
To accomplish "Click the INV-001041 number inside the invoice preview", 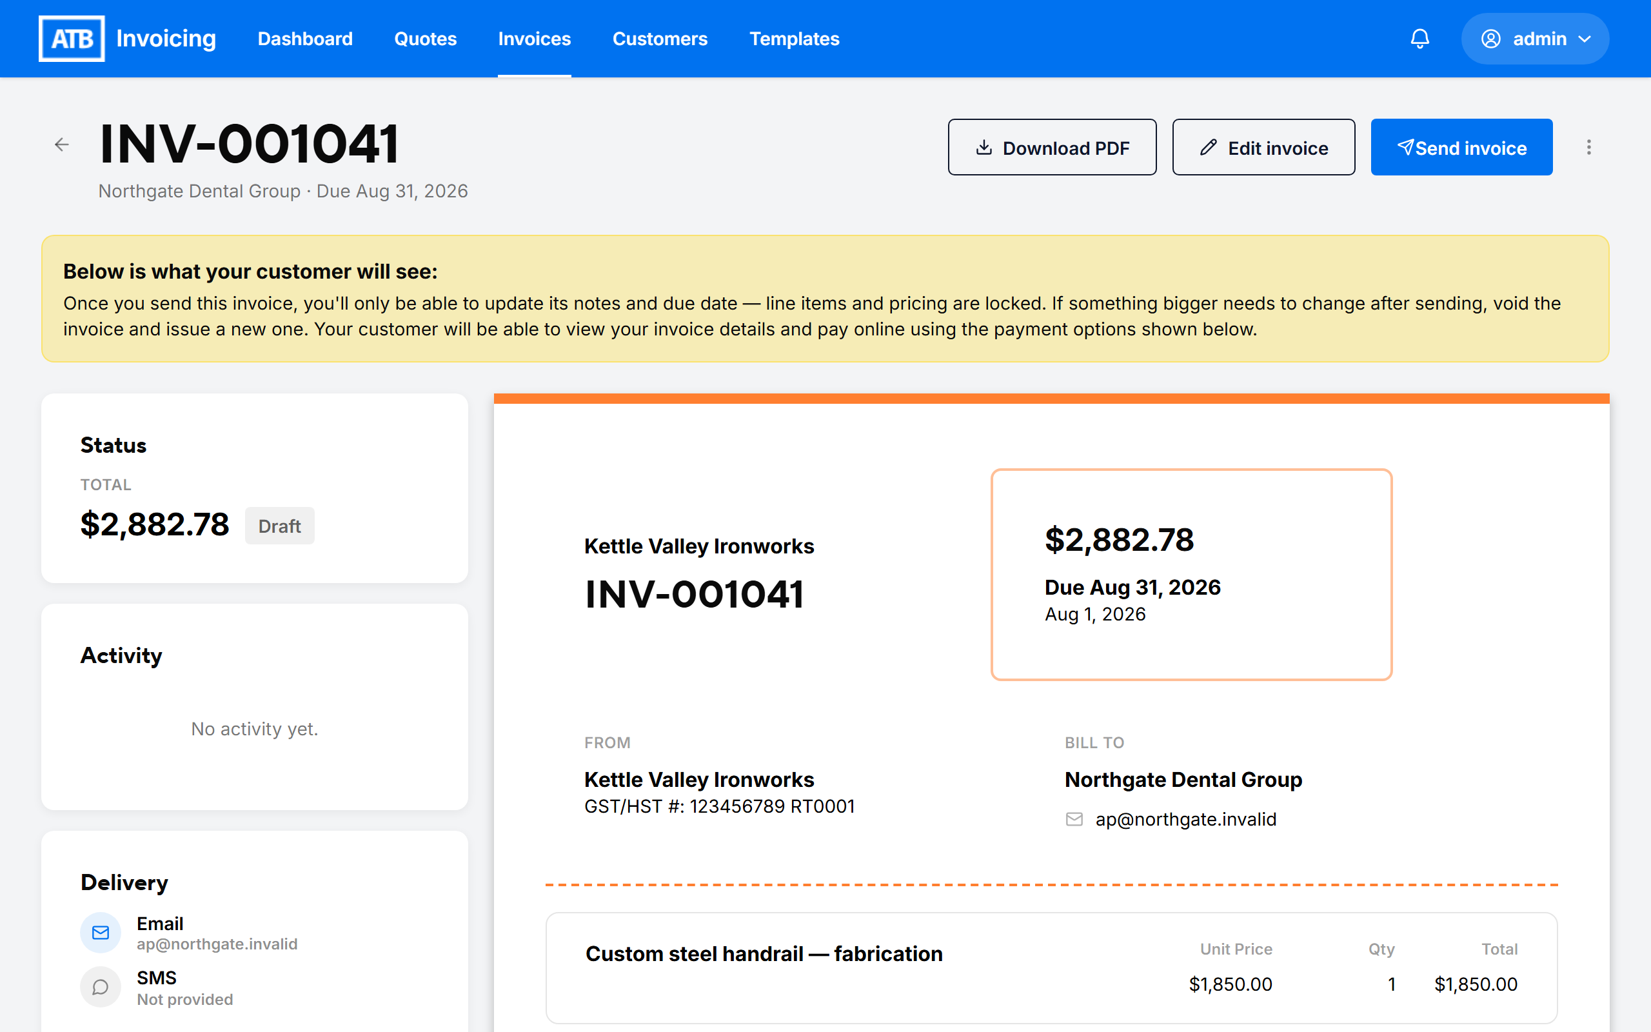I will click(x=695, y=594).
